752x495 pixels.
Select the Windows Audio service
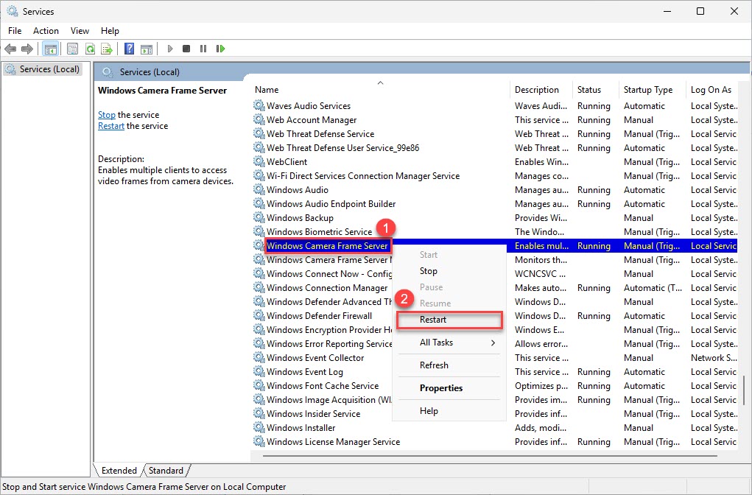tap(298, 189)
